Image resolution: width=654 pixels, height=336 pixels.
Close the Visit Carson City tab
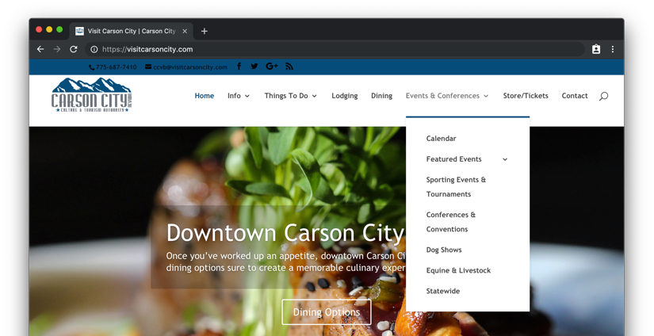click(x=185, y=31)
